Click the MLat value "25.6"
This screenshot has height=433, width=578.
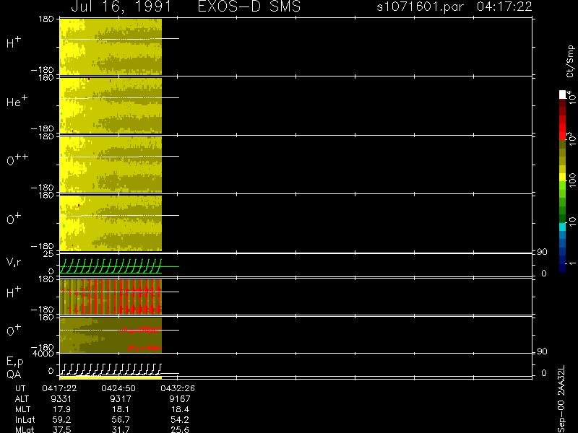tap(180, 429)
